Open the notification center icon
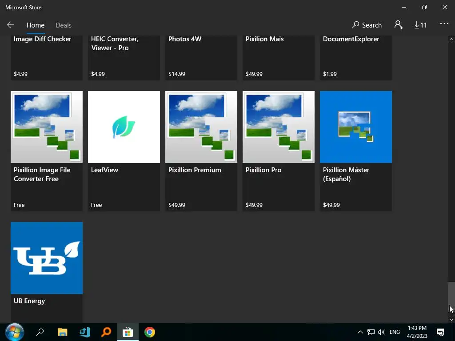The image size is (455, 341). [x=440, y=332]
